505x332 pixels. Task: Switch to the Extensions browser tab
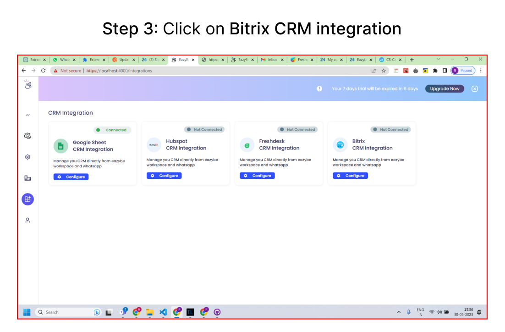pos(94,60)
